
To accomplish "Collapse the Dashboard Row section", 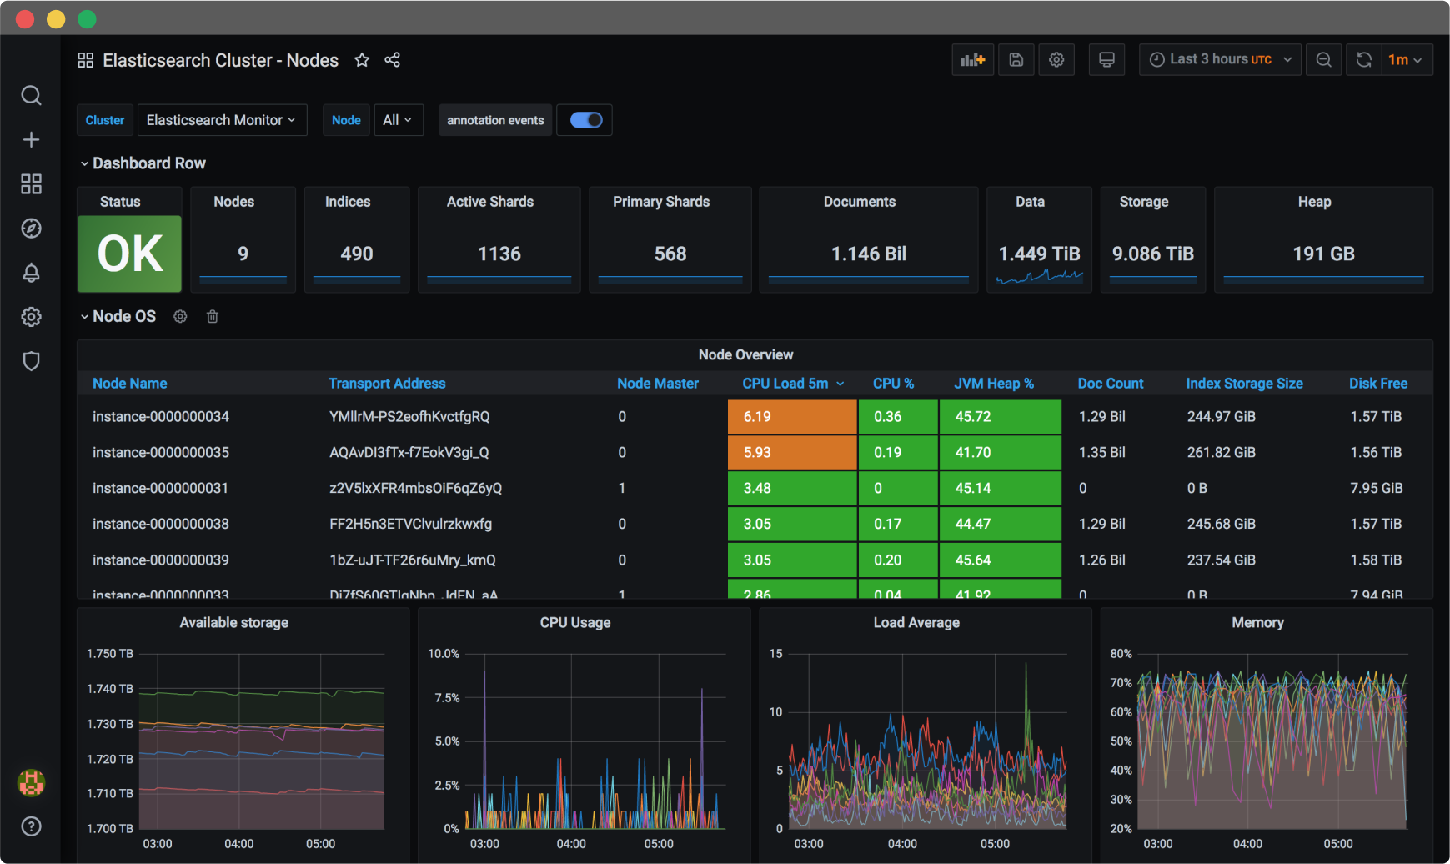I will [143, 163].
